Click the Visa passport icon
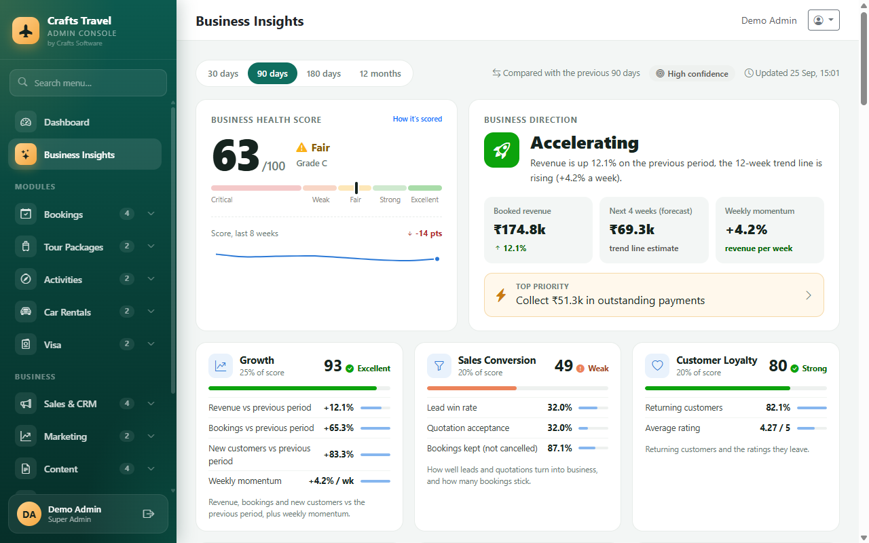869x543 pixels. coord(26,345)
